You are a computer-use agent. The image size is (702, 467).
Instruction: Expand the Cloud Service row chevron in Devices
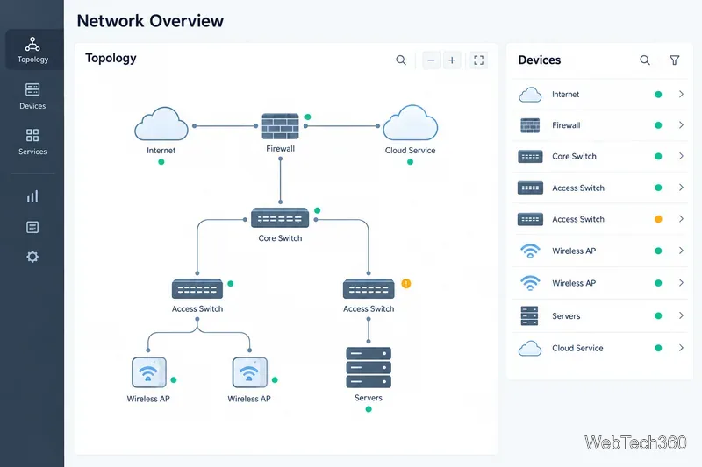681,348
